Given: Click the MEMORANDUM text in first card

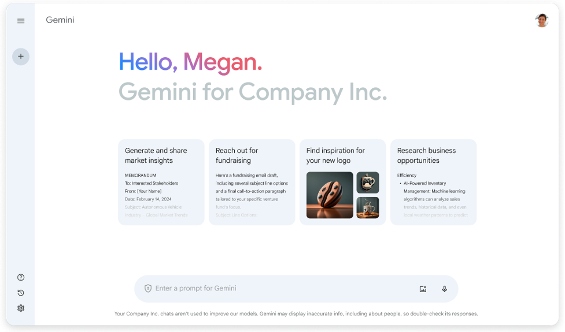Looking at the screenshot, I should [x=141, y=176].
